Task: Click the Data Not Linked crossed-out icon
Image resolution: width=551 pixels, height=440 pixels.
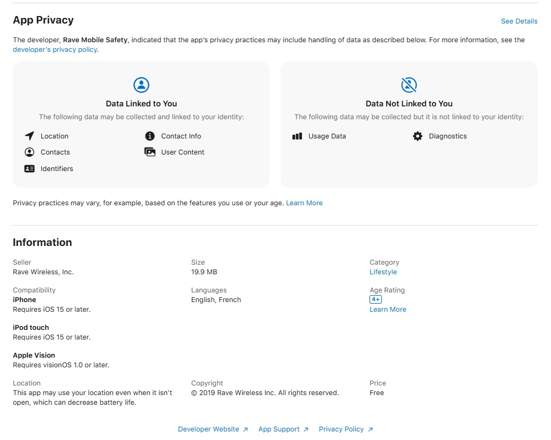Action: pyautogui.click(x=409, y=84)
